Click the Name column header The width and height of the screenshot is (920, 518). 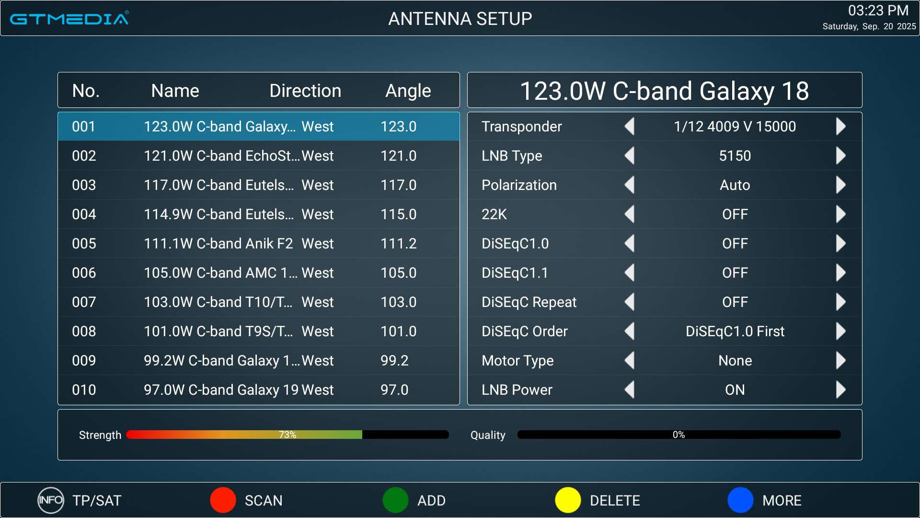[175, 91]
